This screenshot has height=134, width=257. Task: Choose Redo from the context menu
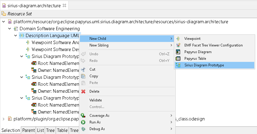click(127, 61)
